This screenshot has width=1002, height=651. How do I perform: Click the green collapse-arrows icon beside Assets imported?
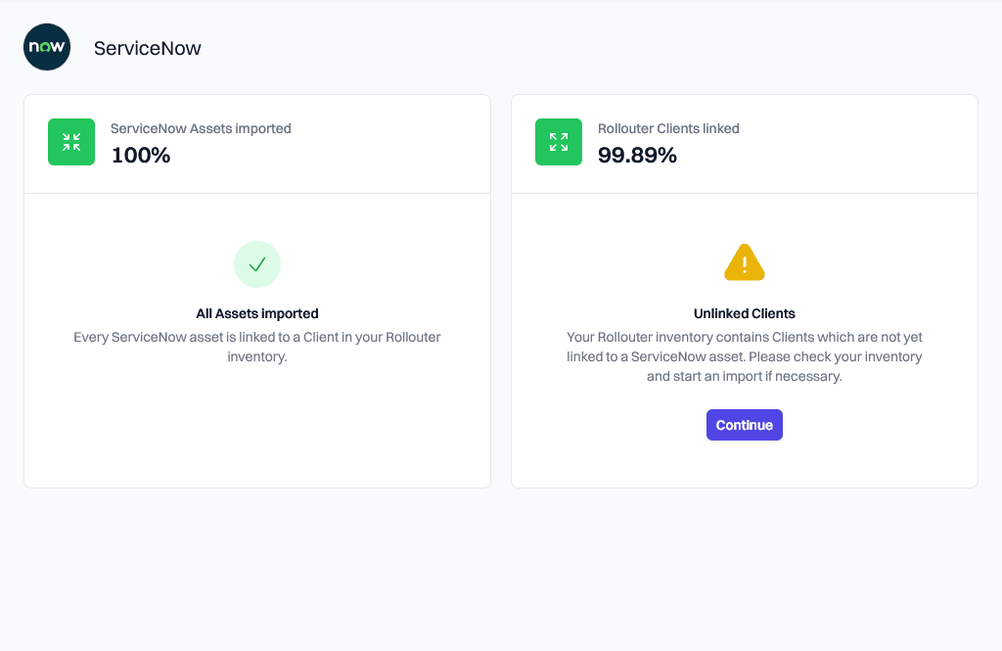point(71,142)
